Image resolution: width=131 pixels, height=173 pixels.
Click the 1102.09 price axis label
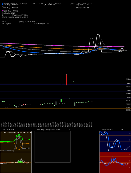[x=128, y=97]
